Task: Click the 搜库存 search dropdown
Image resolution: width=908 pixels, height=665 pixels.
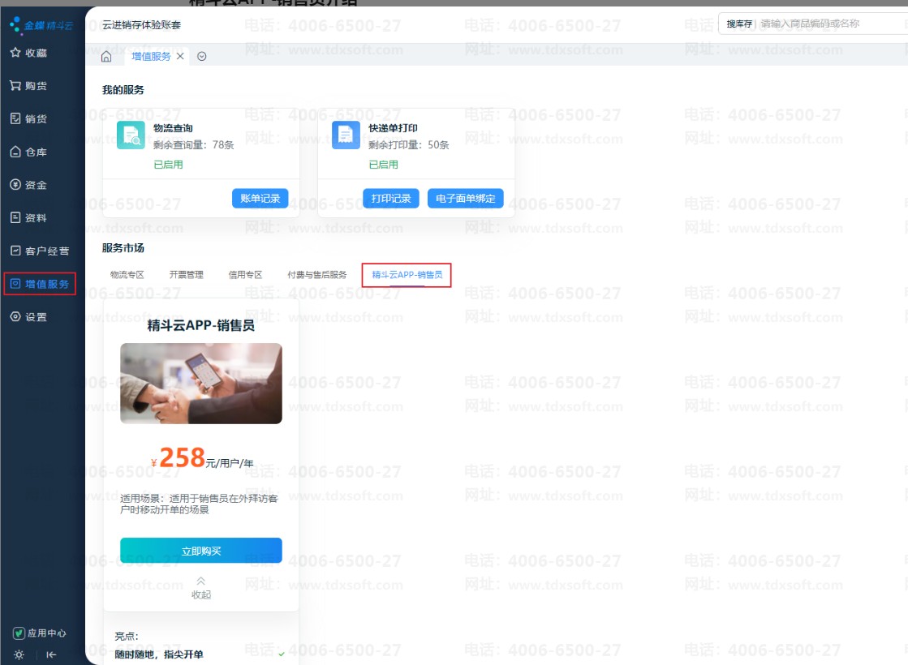Action: [739, 24]
